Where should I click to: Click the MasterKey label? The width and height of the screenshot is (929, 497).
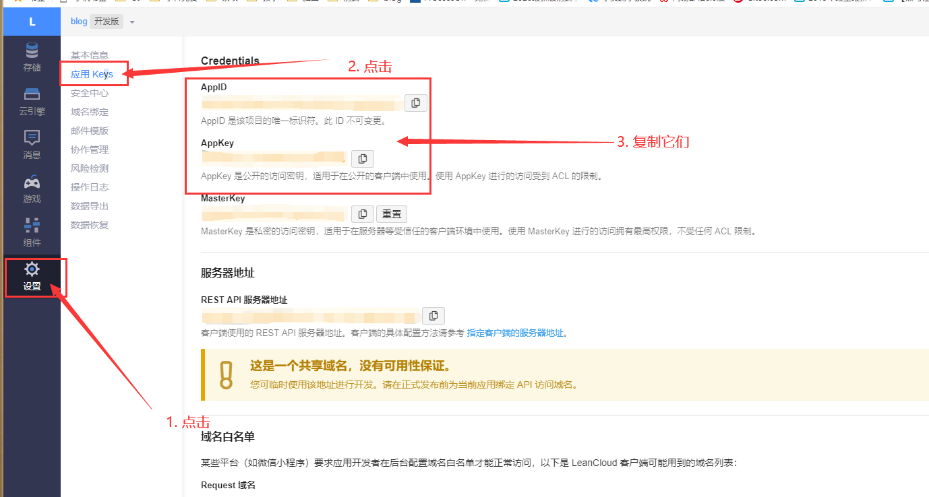click(x=223, y=199)
